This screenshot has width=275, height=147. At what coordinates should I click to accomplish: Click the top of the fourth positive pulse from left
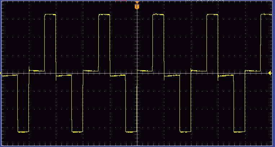point(212,14)
